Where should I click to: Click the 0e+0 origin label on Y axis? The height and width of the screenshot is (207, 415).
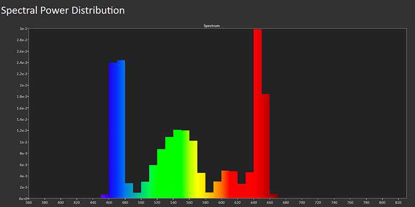click(x=22, y=198)
